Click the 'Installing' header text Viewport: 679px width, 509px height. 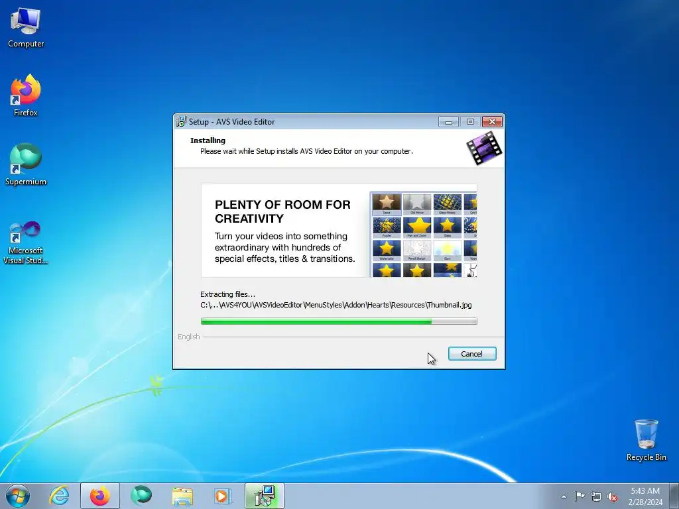[x=208, y=141]
